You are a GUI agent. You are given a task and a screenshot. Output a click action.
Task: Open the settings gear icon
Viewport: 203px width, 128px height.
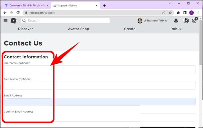coord(194,21)
